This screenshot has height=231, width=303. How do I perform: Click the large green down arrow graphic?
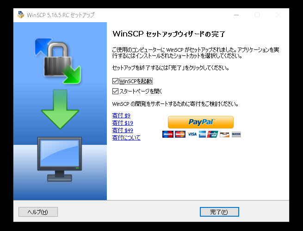pyautogui.click(x=60, y=109)
